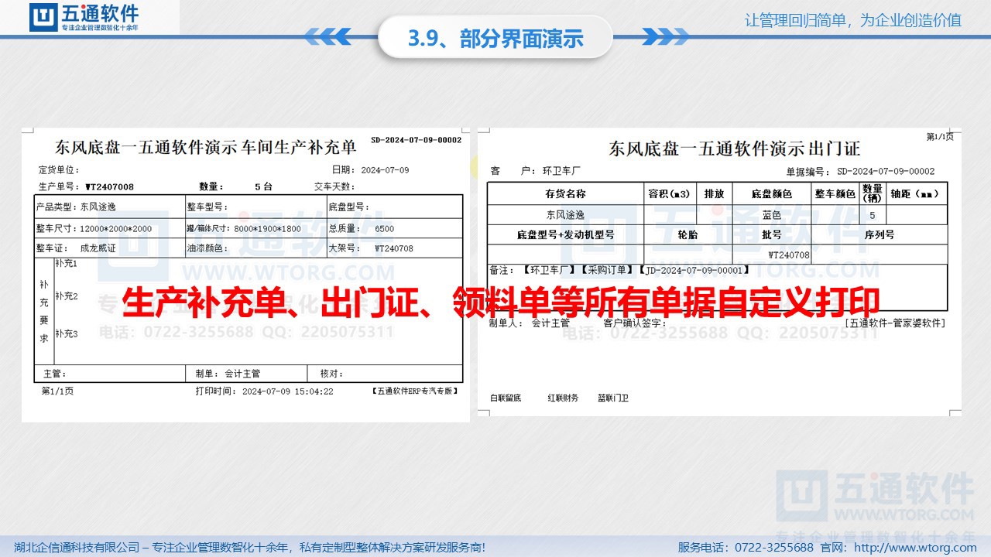Click the 制单: 会计主管 cell
991x557 pixels.
pyautogui.click(x=246, y=374)
